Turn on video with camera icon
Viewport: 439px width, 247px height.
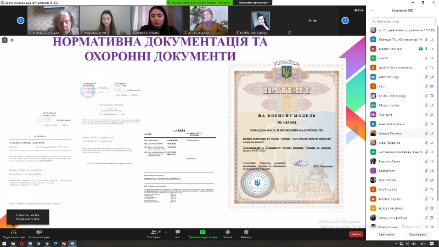pyautogui.click(x=39, y=232)
